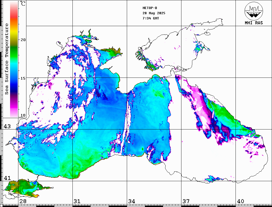272x207 pixels.
Task: Click the 20 value on temperature scale
Action: click(x=23, y=40)
